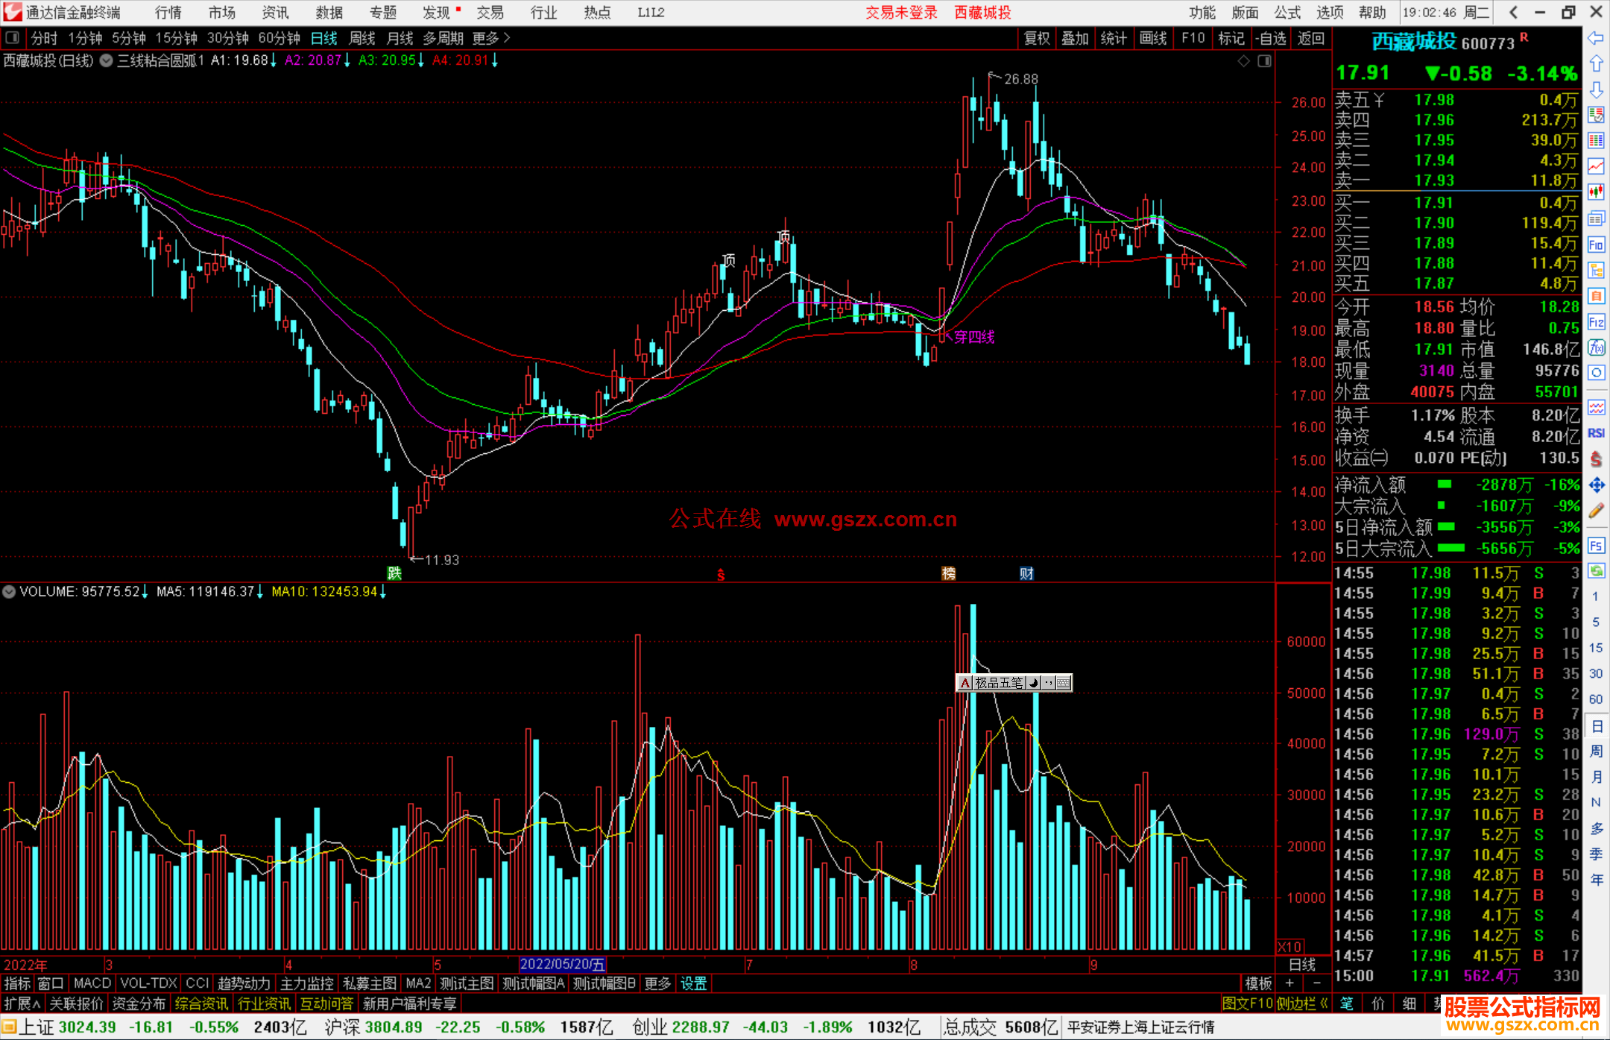The image size is (1610, 1040).
Task: Select the 月线 monthly period tab
Action: coord(400,38)
